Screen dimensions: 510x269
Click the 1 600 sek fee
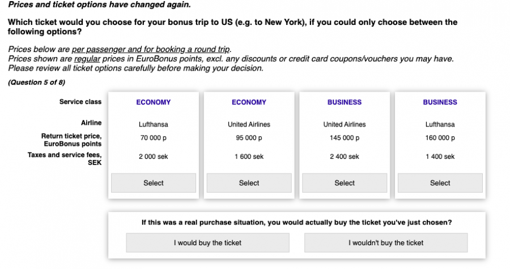tap(249, 157)
